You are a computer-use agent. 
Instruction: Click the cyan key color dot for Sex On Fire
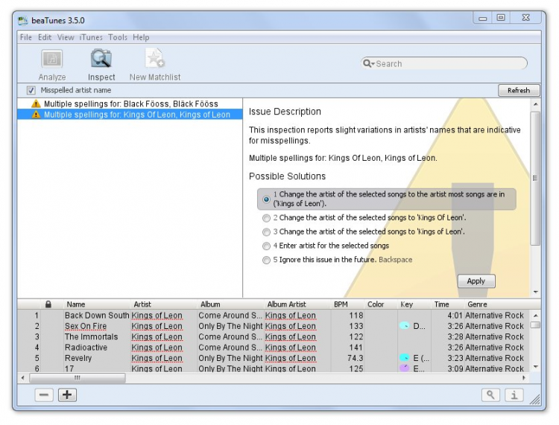click(404, 326)
